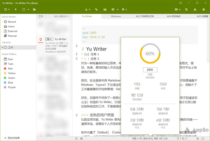Click the 行 7, 列 11 cursor position
The width and height of the screenshot is (210, 141).
(x=182, y=139)
